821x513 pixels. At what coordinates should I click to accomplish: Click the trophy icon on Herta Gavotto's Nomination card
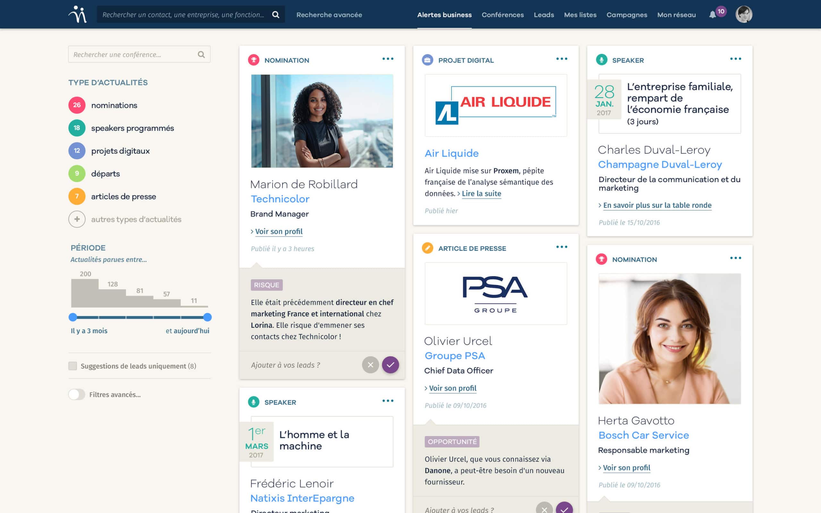click(x=602, y=259)
